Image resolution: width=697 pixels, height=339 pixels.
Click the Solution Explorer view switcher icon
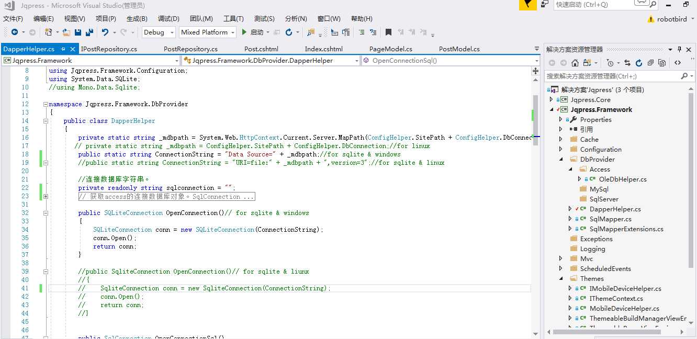587,63
